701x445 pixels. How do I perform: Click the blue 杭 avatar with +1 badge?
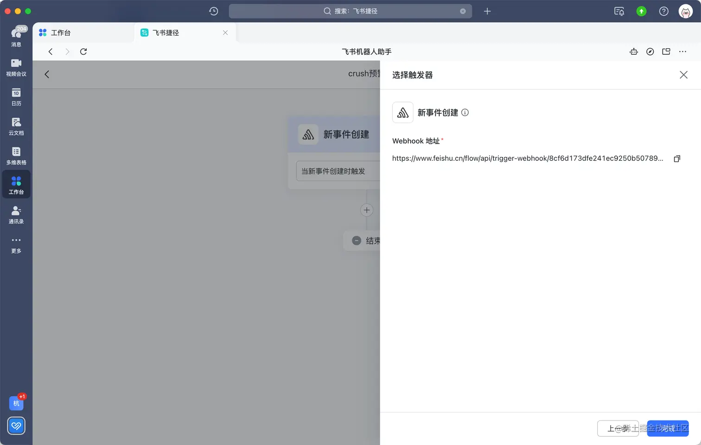click(x=17, y=402)
